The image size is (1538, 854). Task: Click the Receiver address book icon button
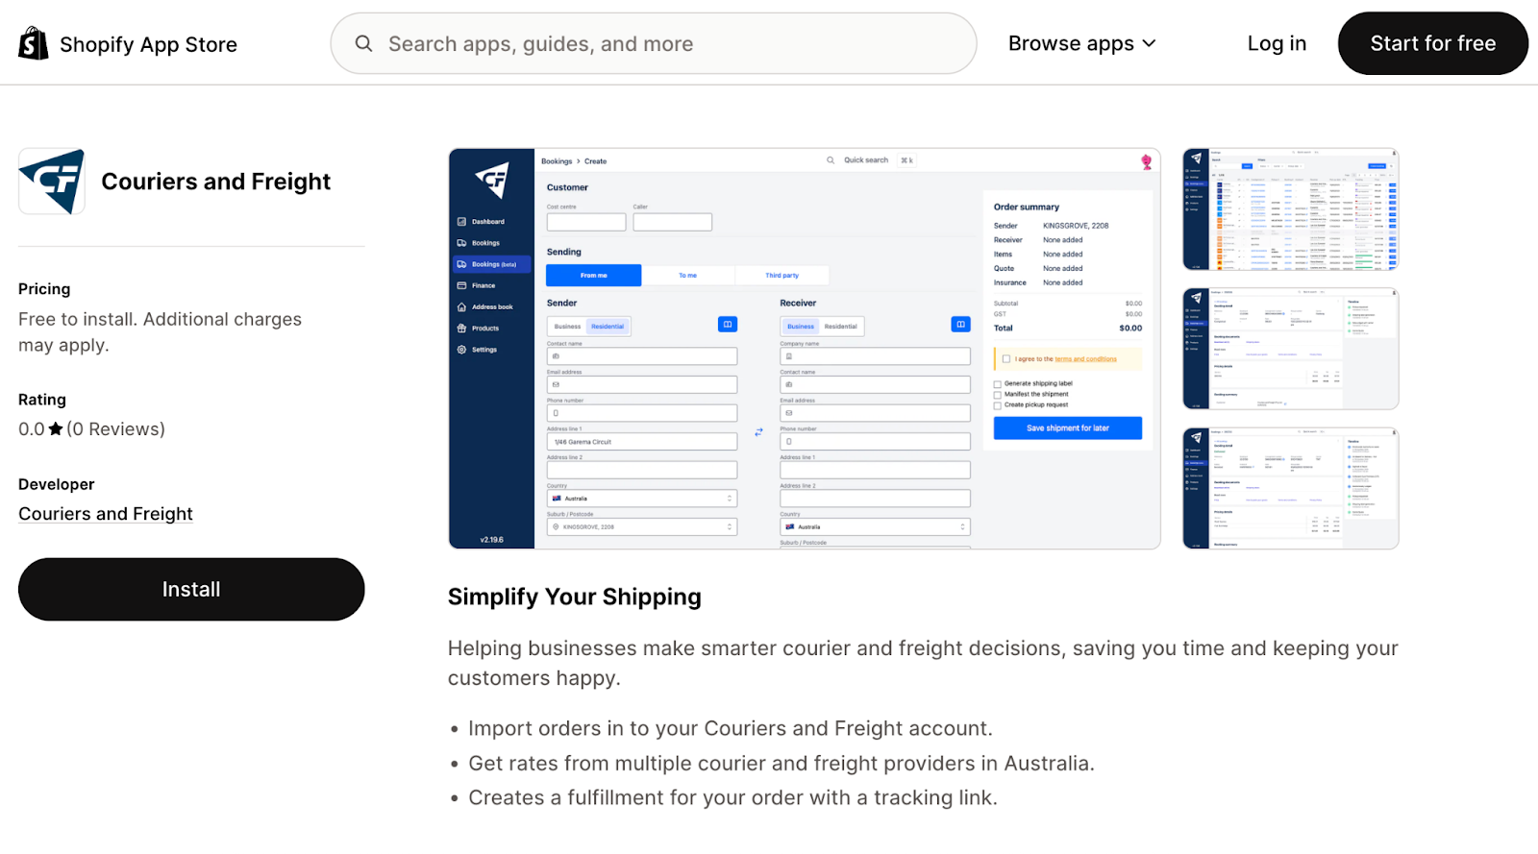[x=960, y=325]
